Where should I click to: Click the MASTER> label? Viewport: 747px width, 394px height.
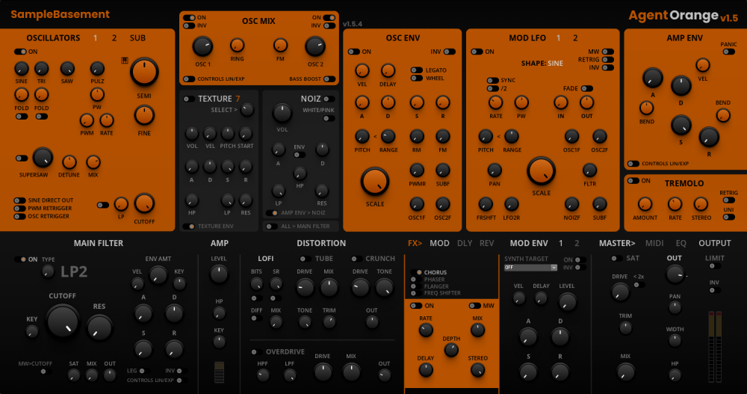(x=617, y=243)
